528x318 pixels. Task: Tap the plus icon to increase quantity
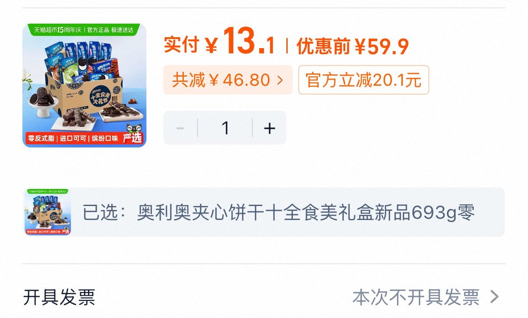click(x=270, y=128)
